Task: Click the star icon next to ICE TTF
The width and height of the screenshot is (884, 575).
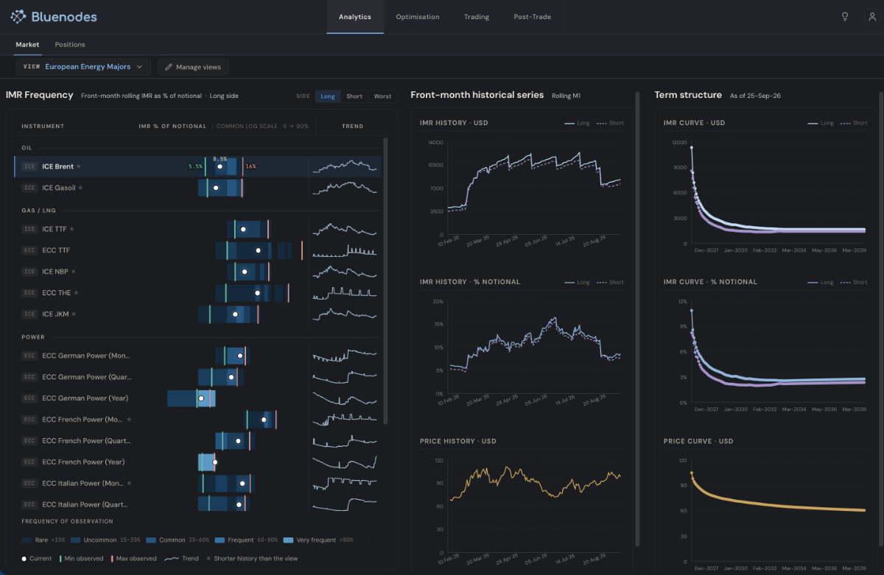Action: [72, 229]
